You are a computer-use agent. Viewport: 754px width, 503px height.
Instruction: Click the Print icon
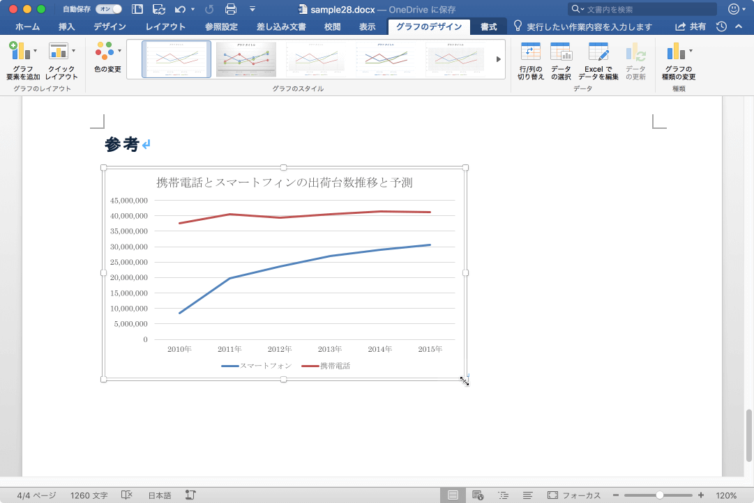point(231,9)
